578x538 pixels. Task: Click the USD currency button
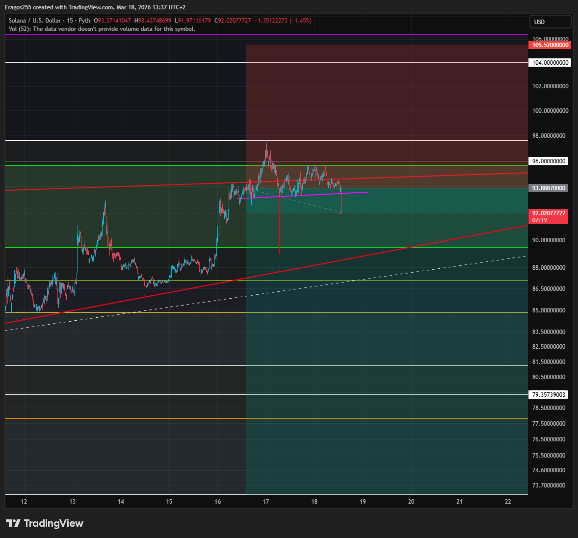550,22
